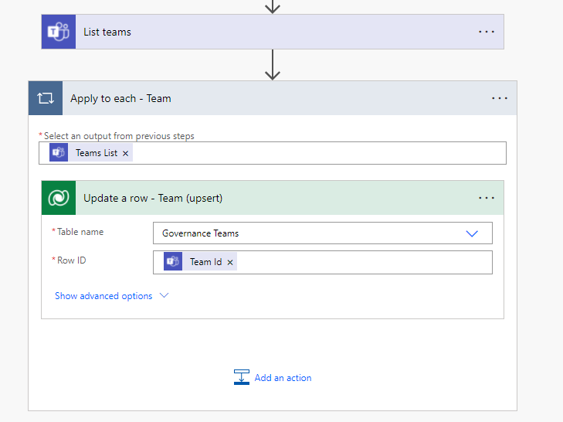
Task: Open the List teams ellipsis menu
Action: tap(487, 32)
